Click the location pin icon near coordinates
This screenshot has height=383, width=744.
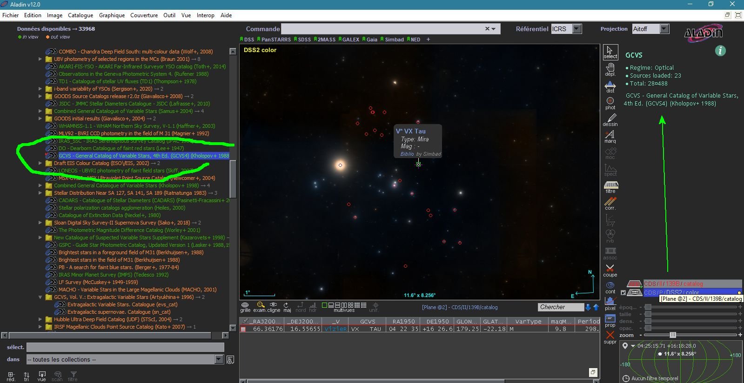(625, 346)
